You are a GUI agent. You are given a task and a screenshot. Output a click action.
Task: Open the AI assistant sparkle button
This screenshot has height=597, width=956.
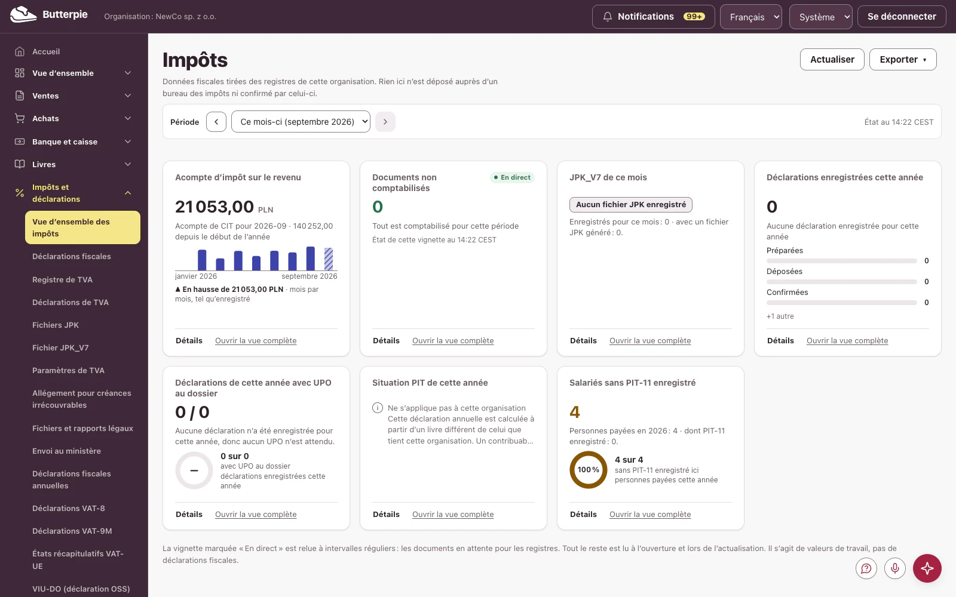927,568
